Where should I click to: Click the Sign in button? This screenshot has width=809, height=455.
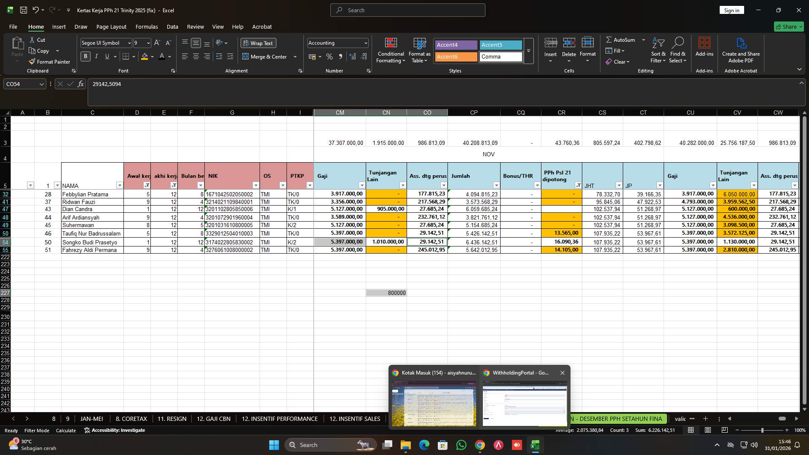point(731,10)
